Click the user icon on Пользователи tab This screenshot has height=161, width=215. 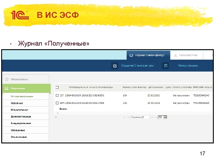tap(175, 55)
